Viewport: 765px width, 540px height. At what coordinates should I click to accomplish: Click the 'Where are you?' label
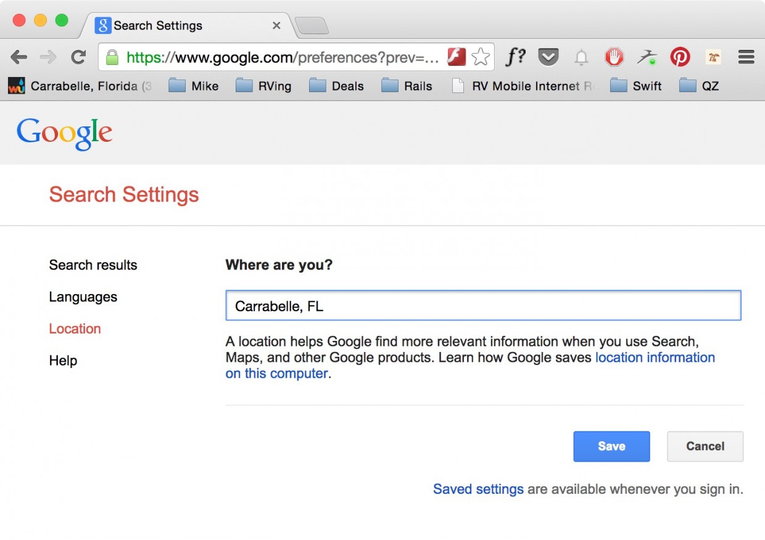pyautogui.click(x=279, y=265)
